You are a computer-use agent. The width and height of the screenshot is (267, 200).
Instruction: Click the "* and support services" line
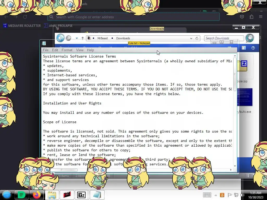coord(66,80)
